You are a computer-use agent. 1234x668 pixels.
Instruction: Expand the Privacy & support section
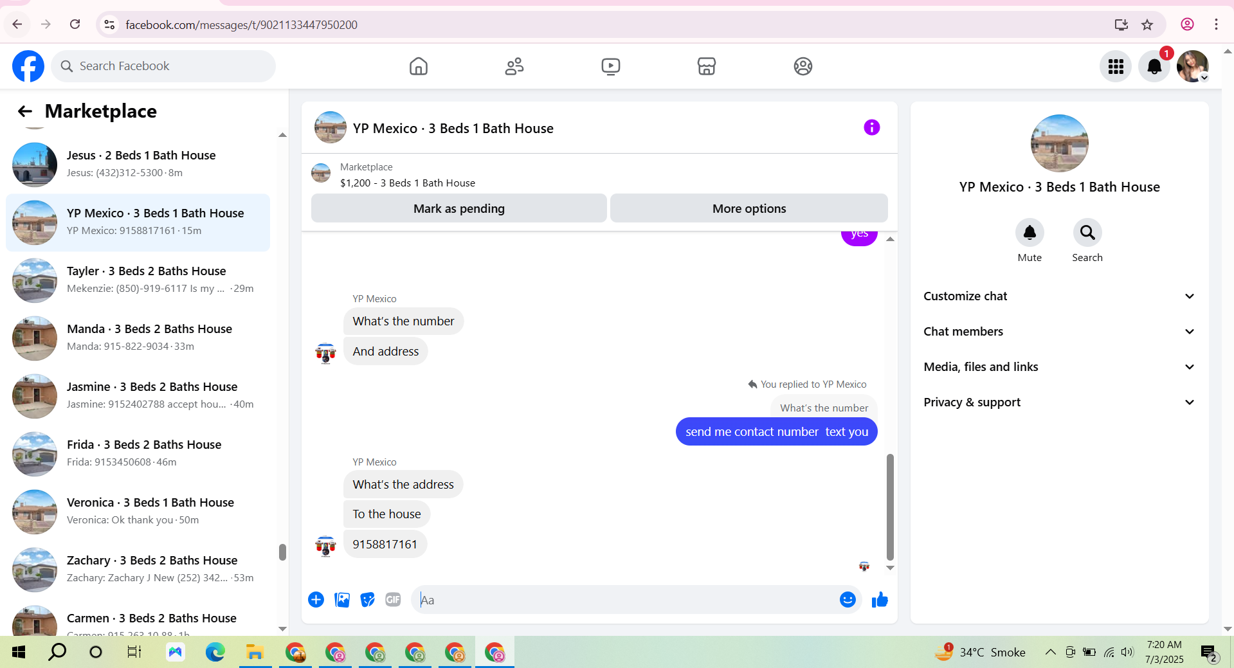tap(1059, 402)
